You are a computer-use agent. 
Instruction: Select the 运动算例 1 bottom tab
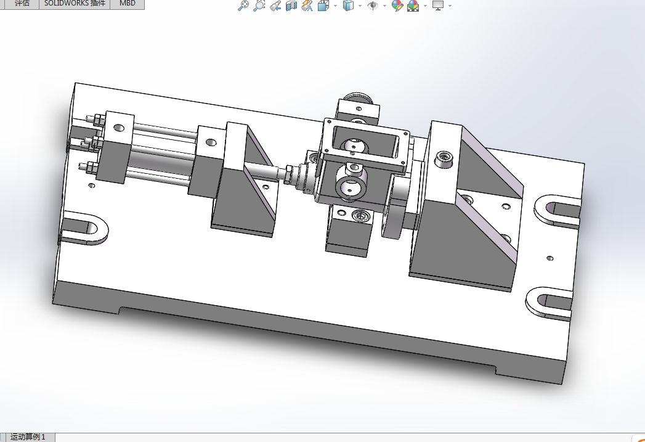28,437
